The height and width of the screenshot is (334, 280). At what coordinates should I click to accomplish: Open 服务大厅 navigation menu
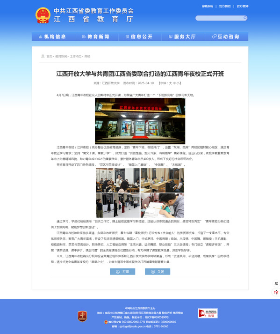[x=183, y=37]
